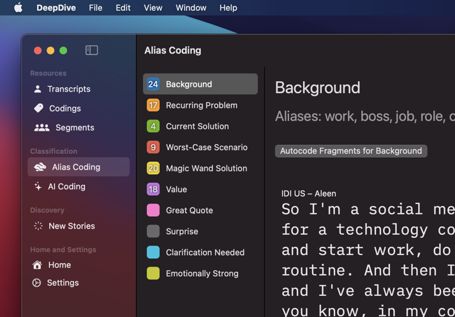Click the gray swatch for Surprise
Image resolution: width=455 pixels, height=317 pixels.
(153, 231)
